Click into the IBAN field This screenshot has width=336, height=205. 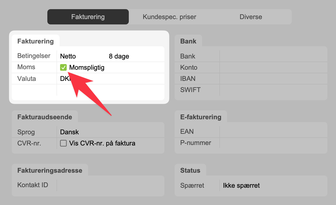(x=272, y=79)
